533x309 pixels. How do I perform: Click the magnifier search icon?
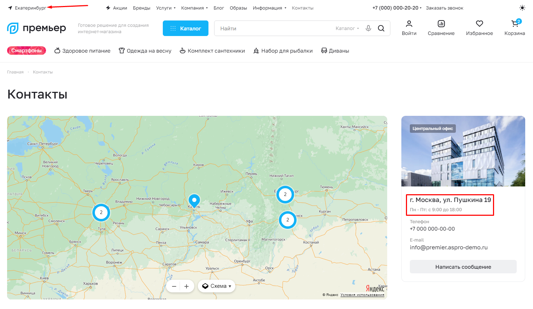pos(381,28)
